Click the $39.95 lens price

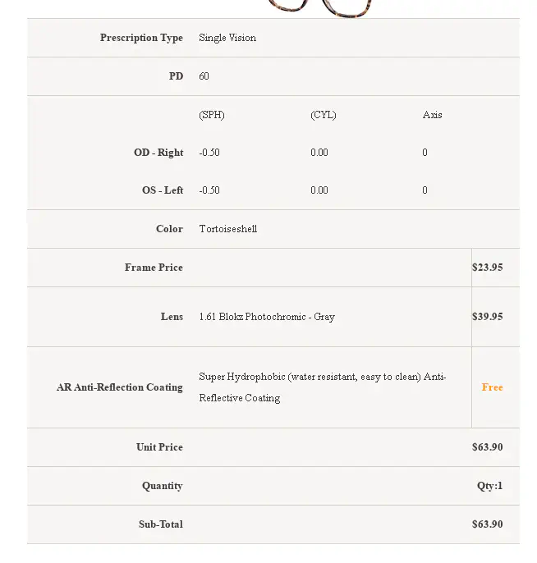[x=487, y=317]
